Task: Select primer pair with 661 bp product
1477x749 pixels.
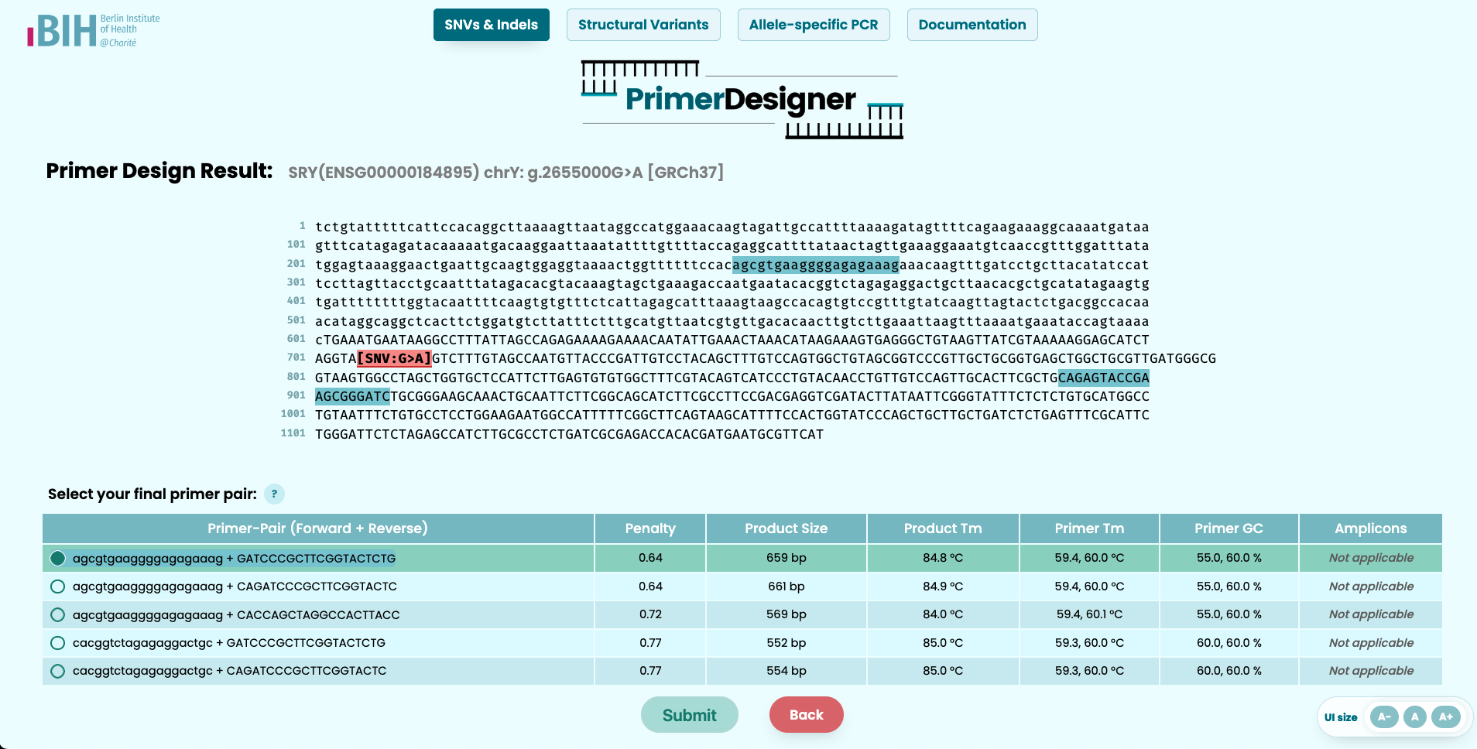Action: (x=57, y=587)
